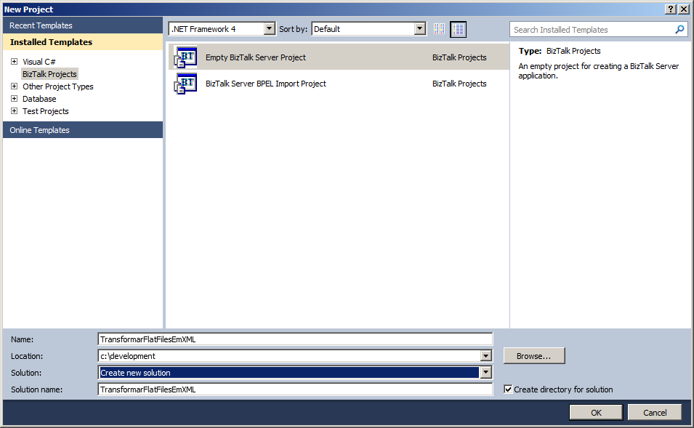This screenshot has width=694, height=428.
Task: Close the New Project dialog
Action: tap(683, 9)
